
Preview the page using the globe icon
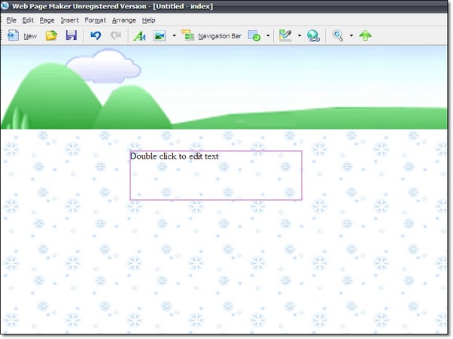pyautogui.click(x=313, y=35)
